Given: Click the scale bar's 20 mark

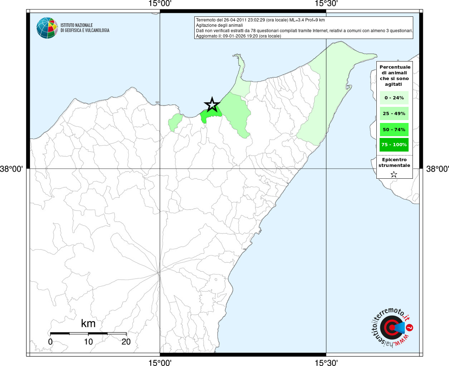Looking at the screenshot, I should pyautogui.click(x=126, y=342).
